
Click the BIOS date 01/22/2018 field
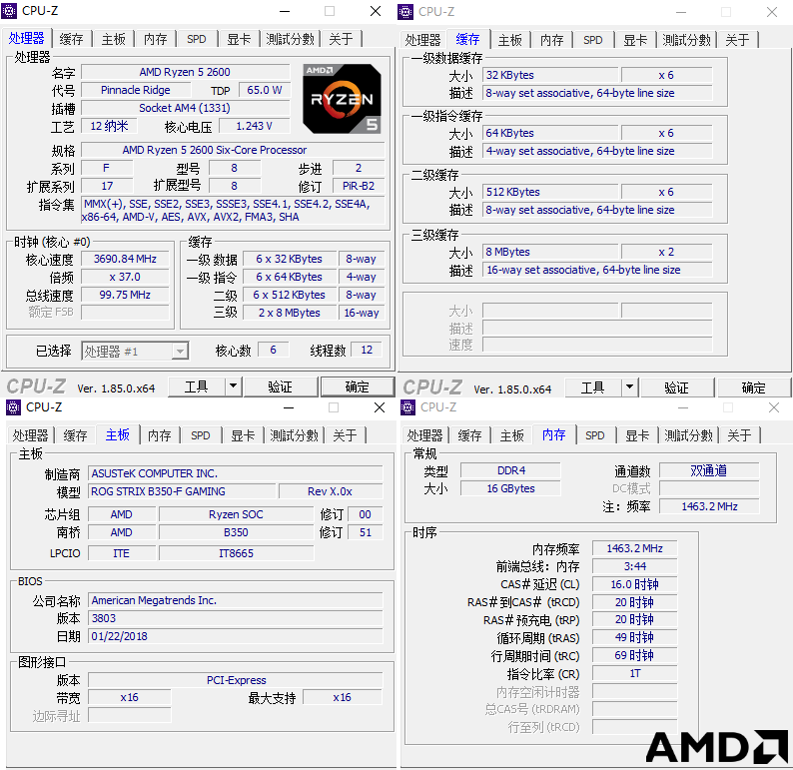coord(236,636)
